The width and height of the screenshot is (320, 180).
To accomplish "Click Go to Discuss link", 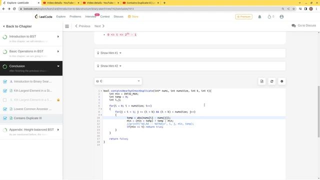I will (x=306, y=25).
